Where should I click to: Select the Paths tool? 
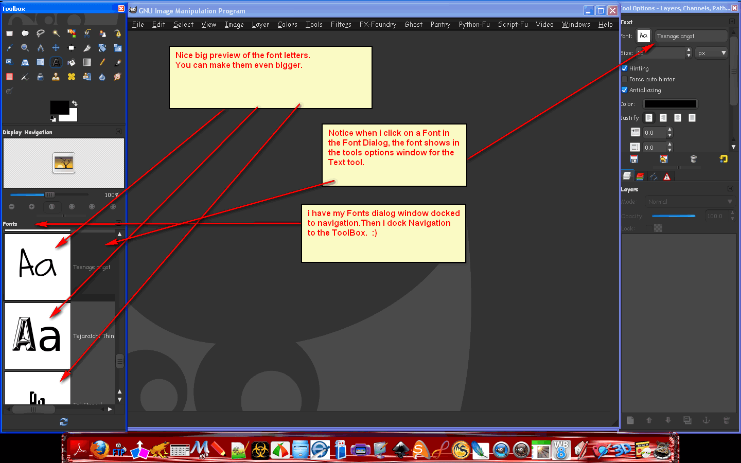coord(118,33)
